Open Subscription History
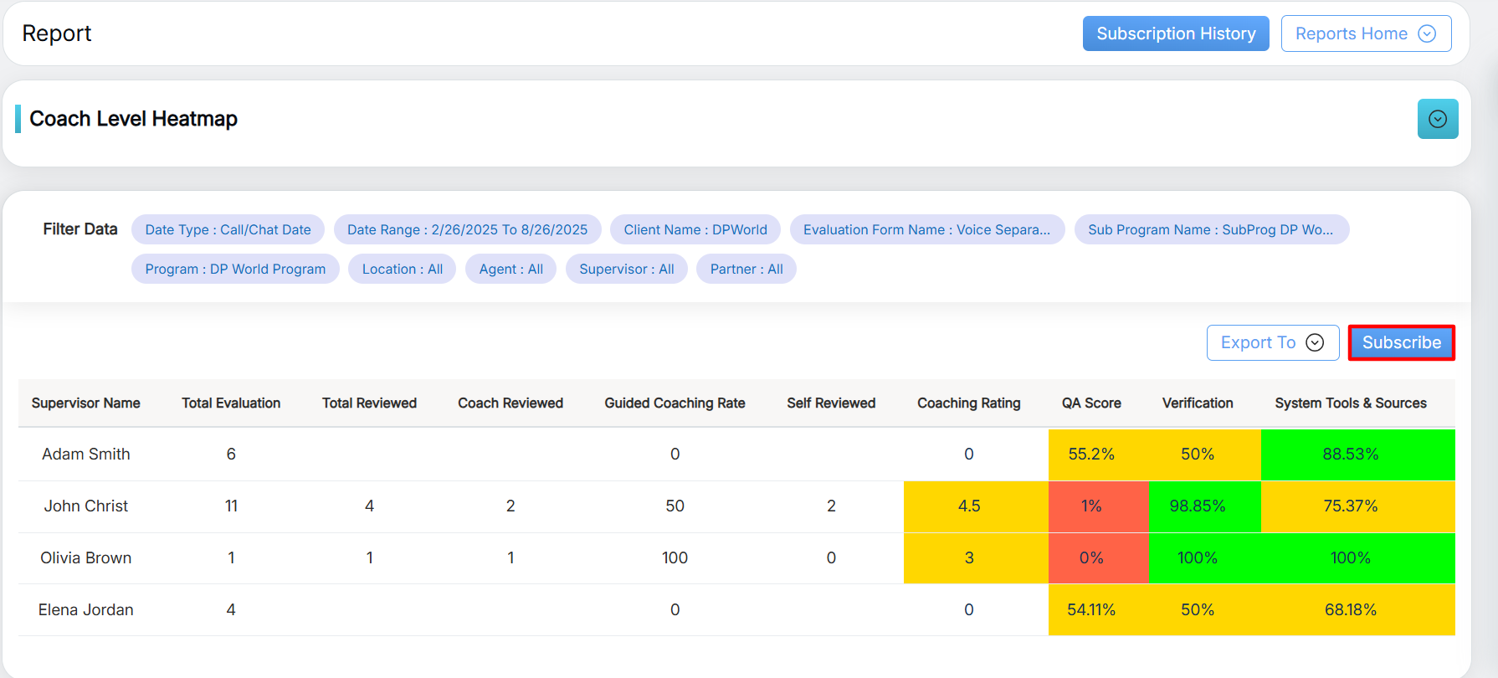Image resolution: width=1498 pixels, height=678 pixels. [1175, 33]
